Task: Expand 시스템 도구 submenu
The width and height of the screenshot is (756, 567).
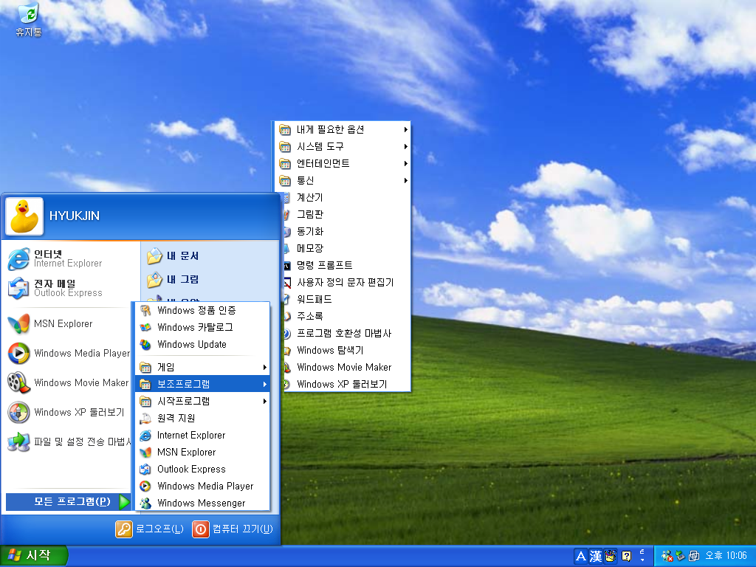Action: click(343, 147)
